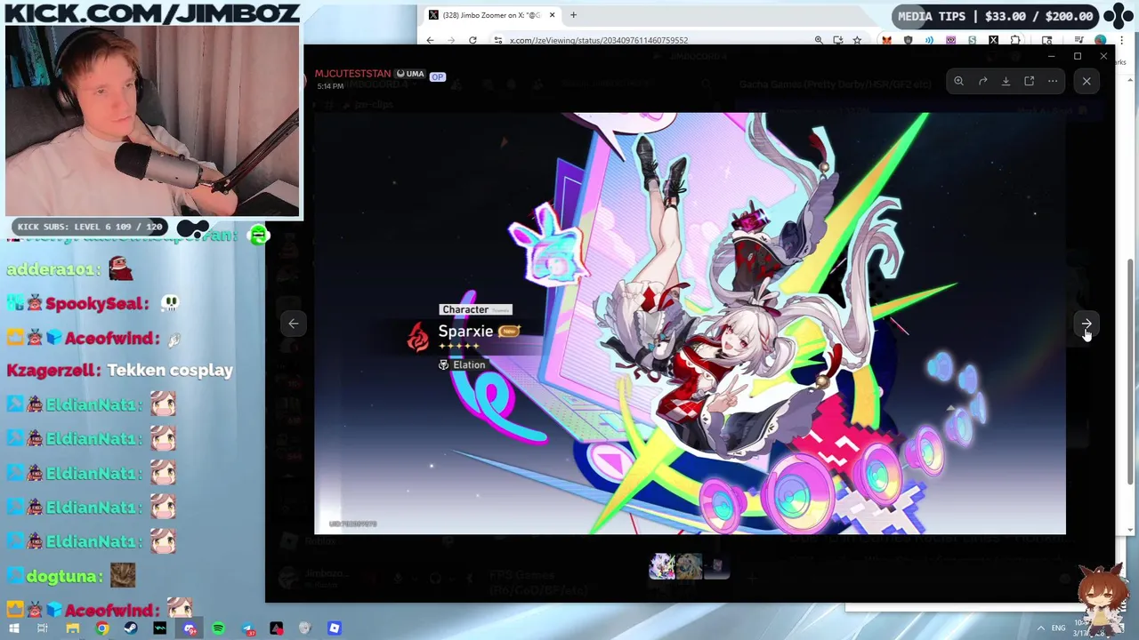Open Steam from the taskbar
The image size is (1139, 640).
(x=131, y=628)
